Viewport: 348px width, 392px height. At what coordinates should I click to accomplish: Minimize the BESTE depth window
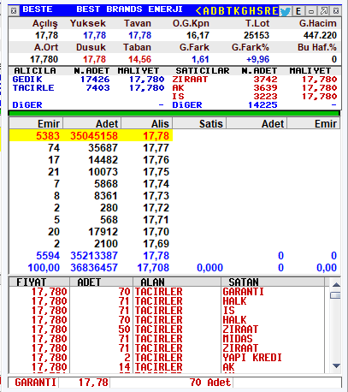tap(311, 11)
